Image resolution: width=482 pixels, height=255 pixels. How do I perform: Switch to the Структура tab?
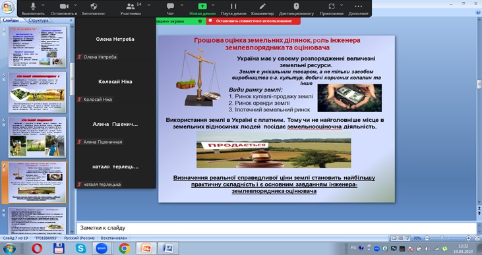pos(38,20)
